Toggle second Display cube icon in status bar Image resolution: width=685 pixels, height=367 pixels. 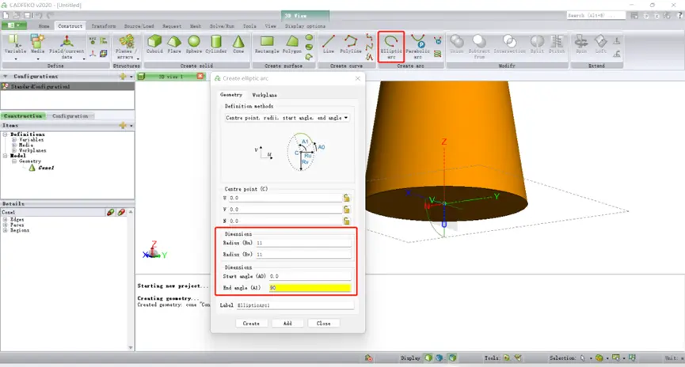[439, 358]
